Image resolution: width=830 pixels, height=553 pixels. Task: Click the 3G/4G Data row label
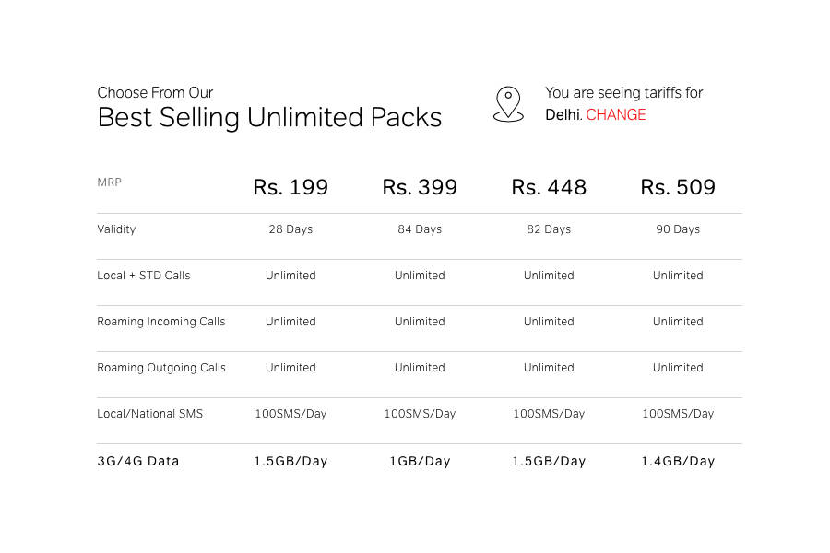(137, 461)
